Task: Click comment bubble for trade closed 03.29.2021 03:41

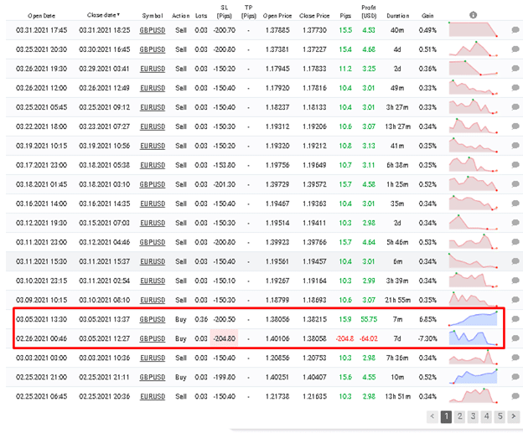Action: coord(515,69)
